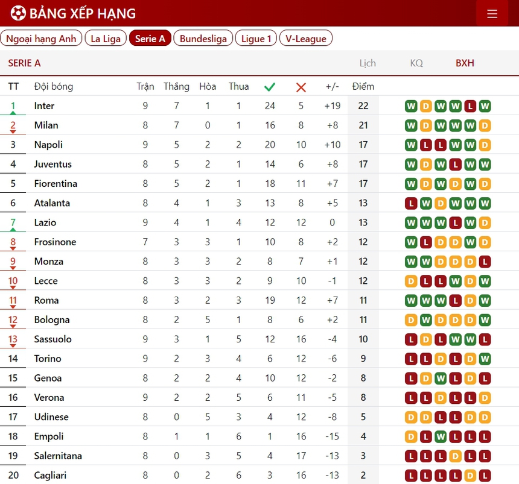Viewport: 519px width, 484px height.
Task: Click the green checkmark goals-for column icon
Action: [270, 87]
